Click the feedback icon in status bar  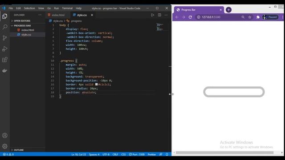pyautogui.click(x=161, y=154)
